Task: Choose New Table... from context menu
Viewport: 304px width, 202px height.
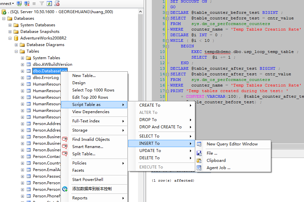Action: coord(94,75)
